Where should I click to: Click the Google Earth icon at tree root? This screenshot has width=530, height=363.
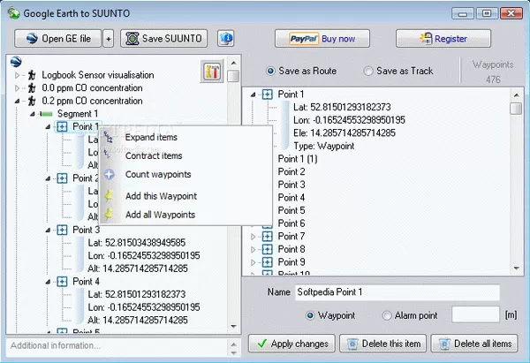[x=15, y=63]
